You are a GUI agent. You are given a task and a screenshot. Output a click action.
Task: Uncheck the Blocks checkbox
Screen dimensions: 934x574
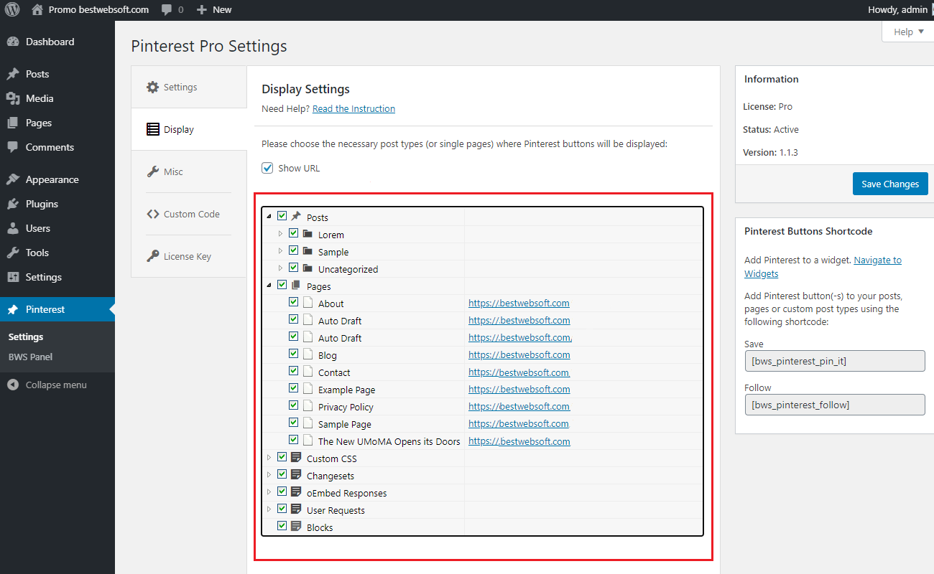pyautogui.click(x=282, y=526)
